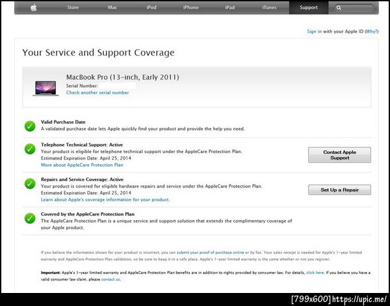Viewport: 390px width, 306px height.
Task: Select the Support tab
Action: [309, 7]
